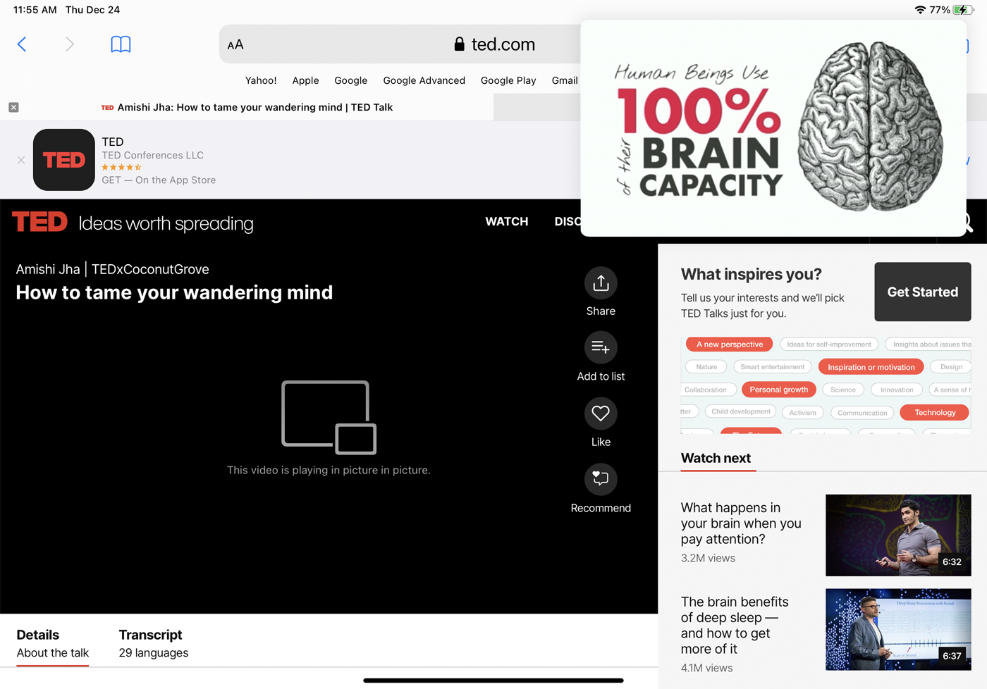Select the Design interest chip
Viewport: 987px width, 689px height.
click(951, 367)
